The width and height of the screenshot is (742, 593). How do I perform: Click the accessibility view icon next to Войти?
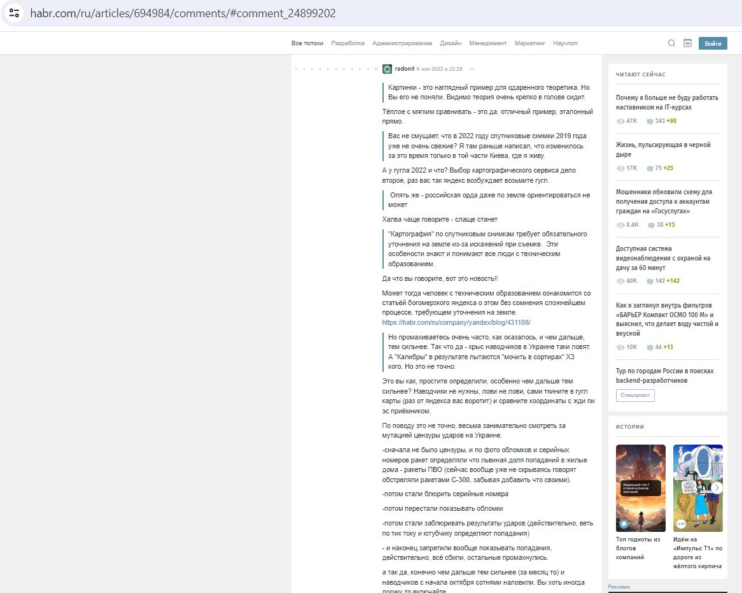click(687, 43)
